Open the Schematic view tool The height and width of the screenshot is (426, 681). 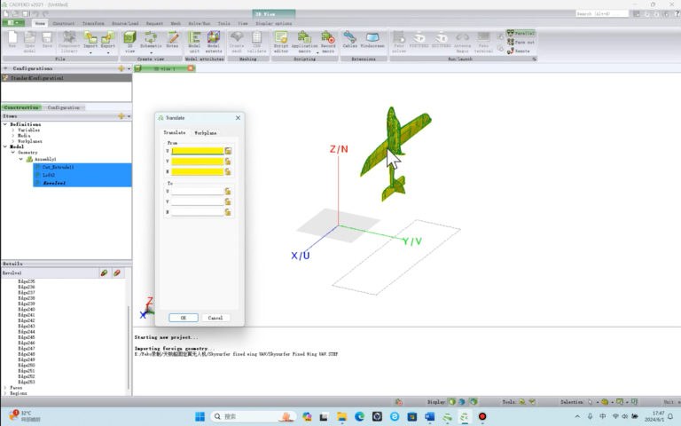point(151,40)
